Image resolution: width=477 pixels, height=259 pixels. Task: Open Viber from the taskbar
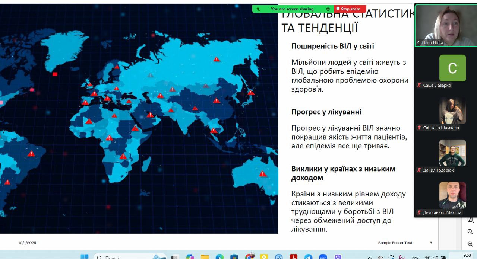click(x=338, y=257)
